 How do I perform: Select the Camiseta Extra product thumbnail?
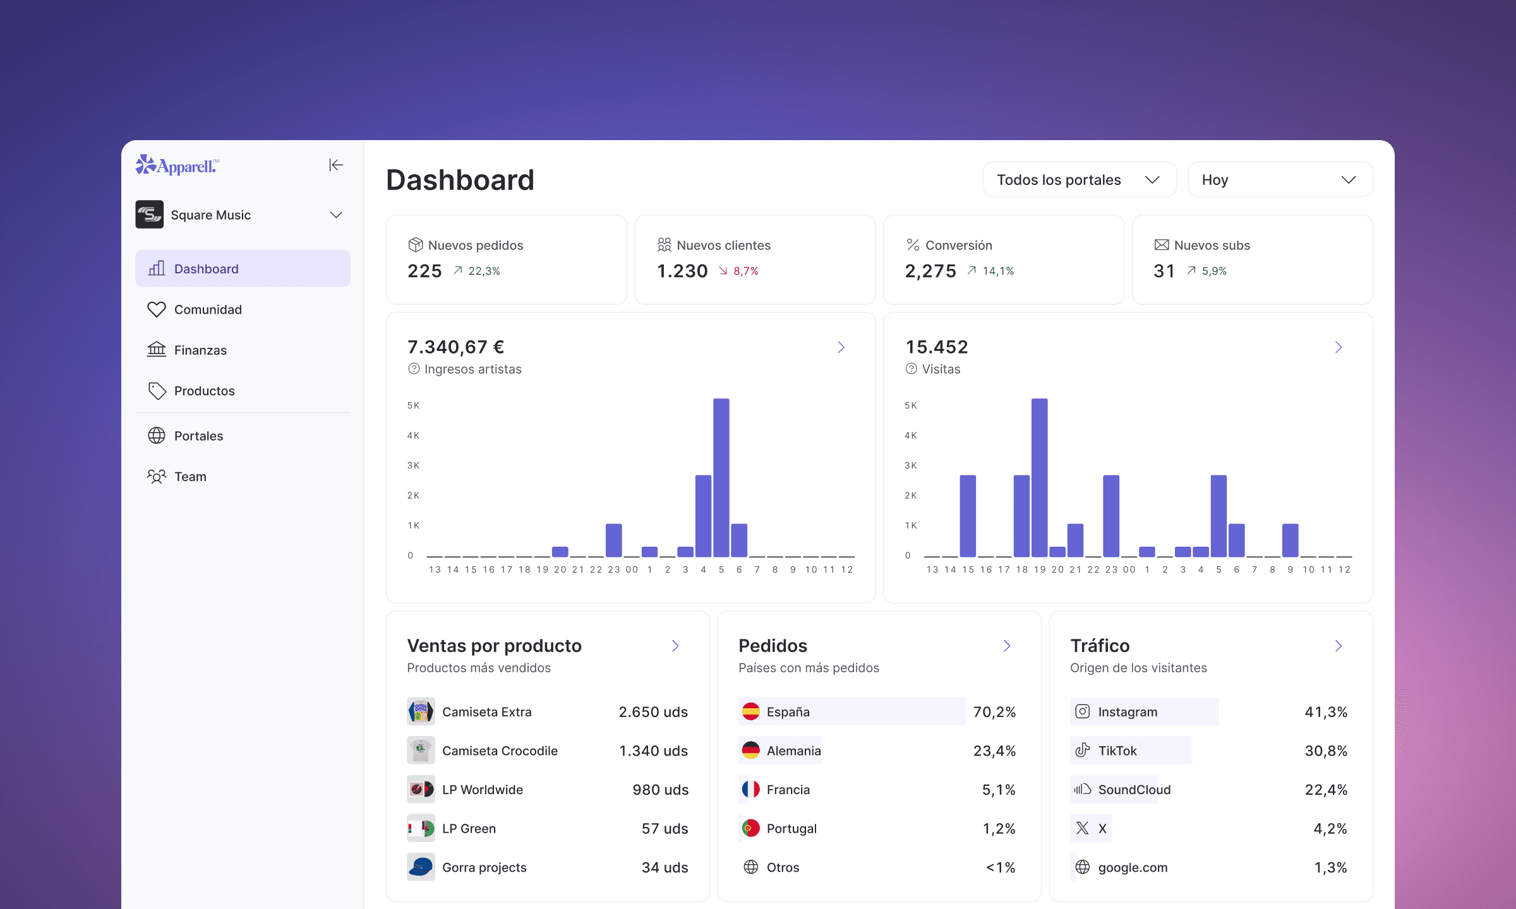pyautogui.click(x=421, y=712)
